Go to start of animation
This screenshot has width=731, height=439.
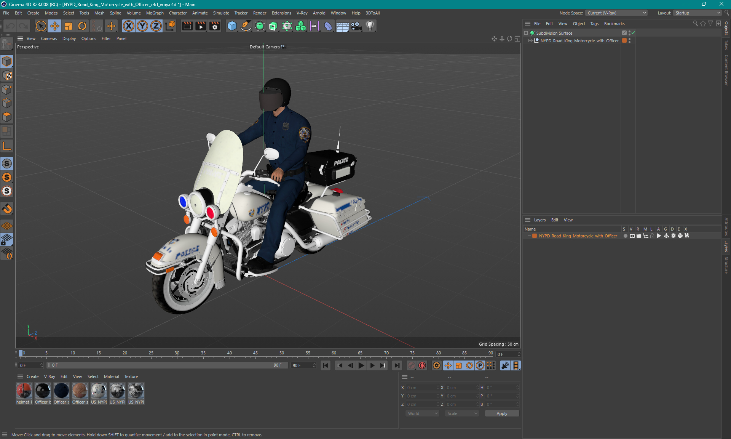pos(326,365)
